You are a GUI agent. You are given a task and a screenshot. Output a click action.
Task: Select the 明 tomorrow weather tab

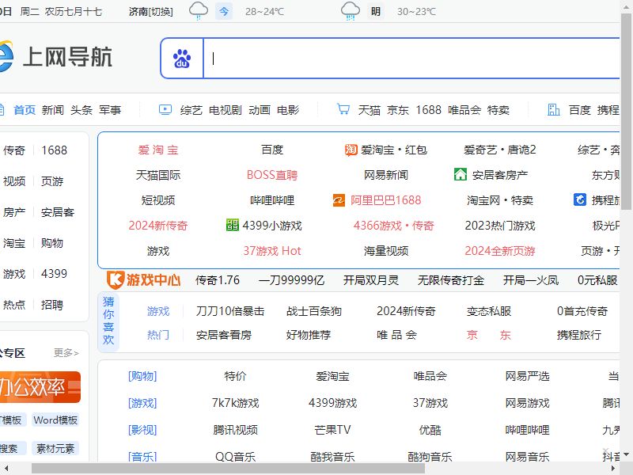(x=375, y=11)
